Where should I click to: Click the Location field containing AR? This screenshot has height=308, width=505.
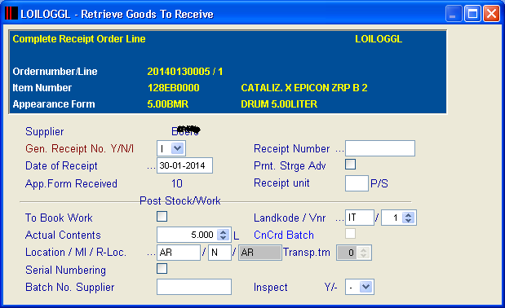coord(179,253)
